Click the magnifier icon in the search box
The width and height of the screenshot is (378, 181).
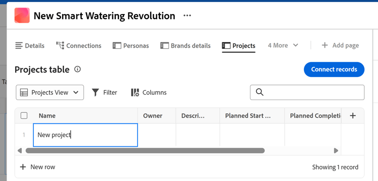coord(260,92)
